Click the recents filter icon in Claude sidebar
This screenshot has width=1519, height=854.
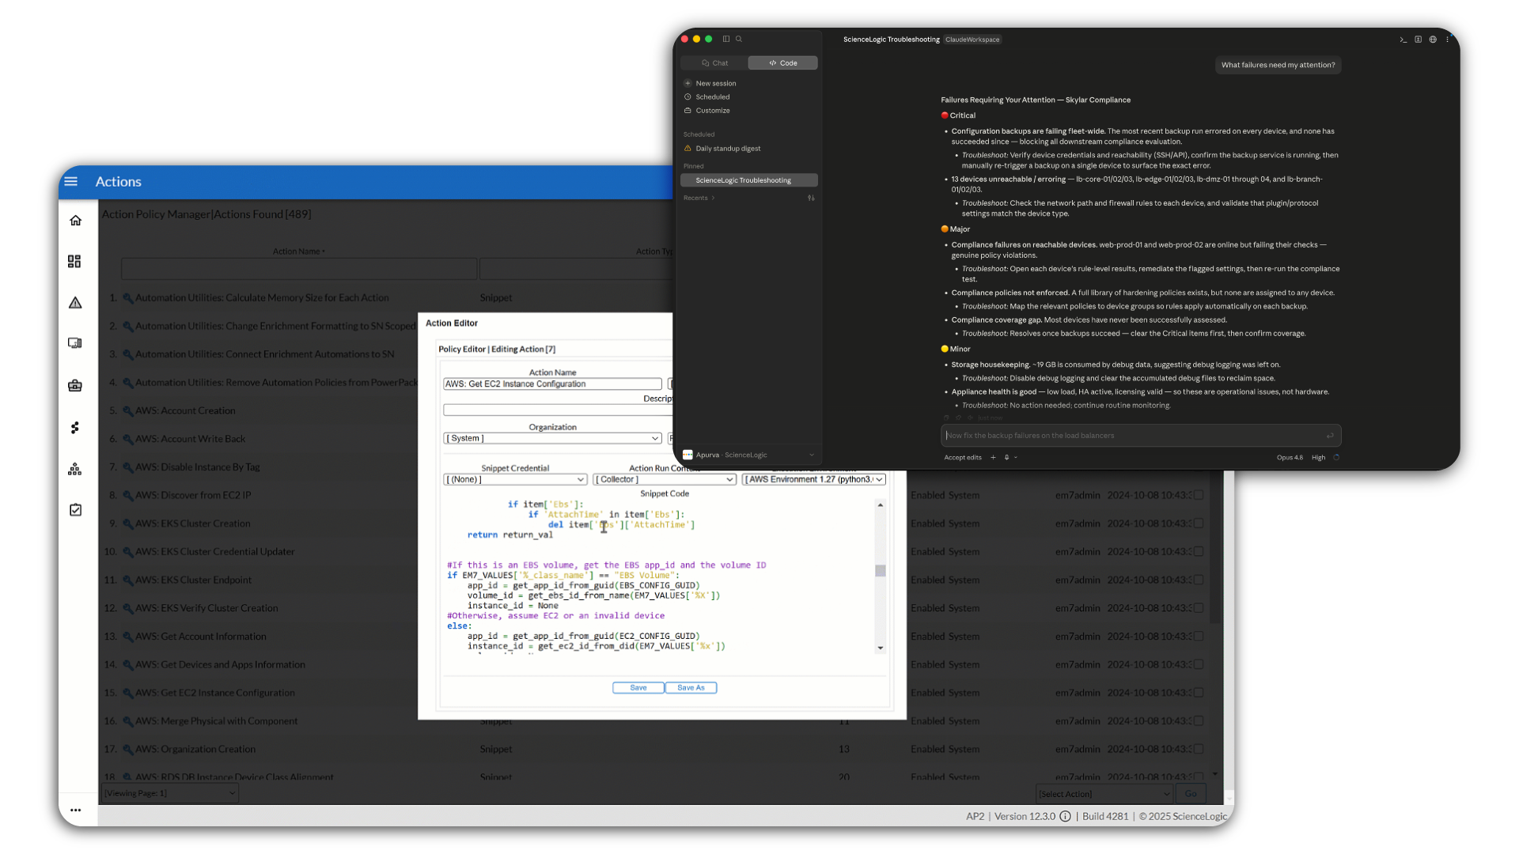(811, 198)
